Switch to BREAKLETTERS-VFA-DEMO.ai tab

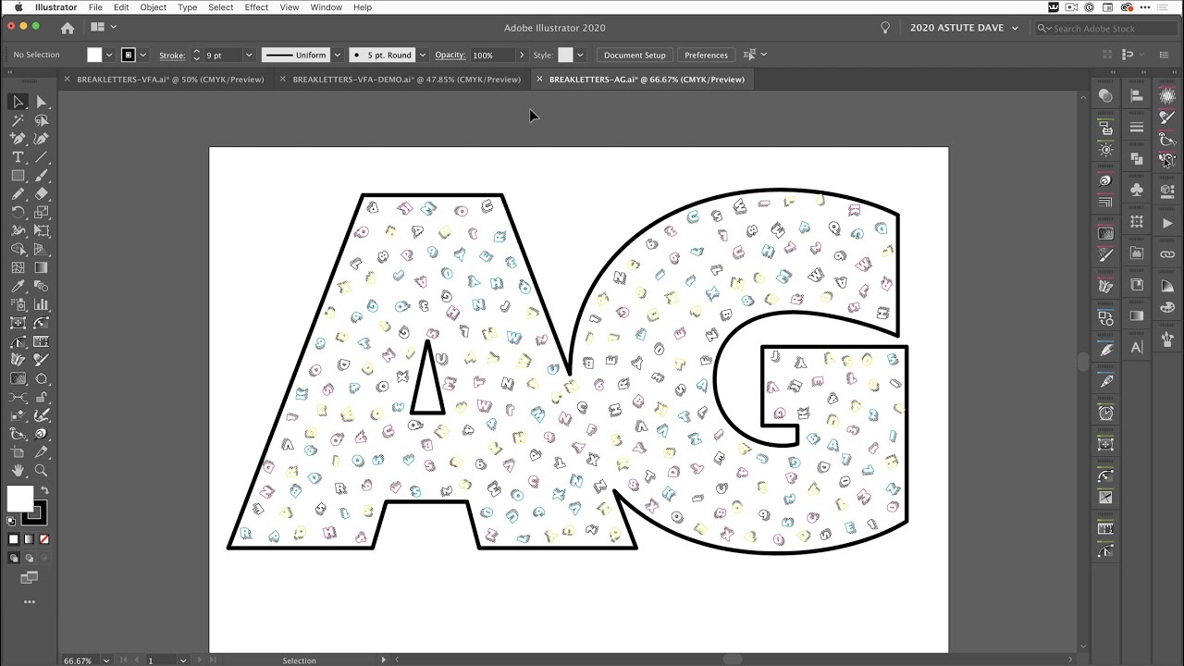pos(406,80)
